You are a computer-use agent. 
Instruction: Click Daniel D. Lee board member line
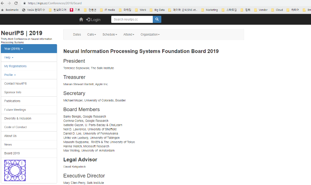pos(91,134)
